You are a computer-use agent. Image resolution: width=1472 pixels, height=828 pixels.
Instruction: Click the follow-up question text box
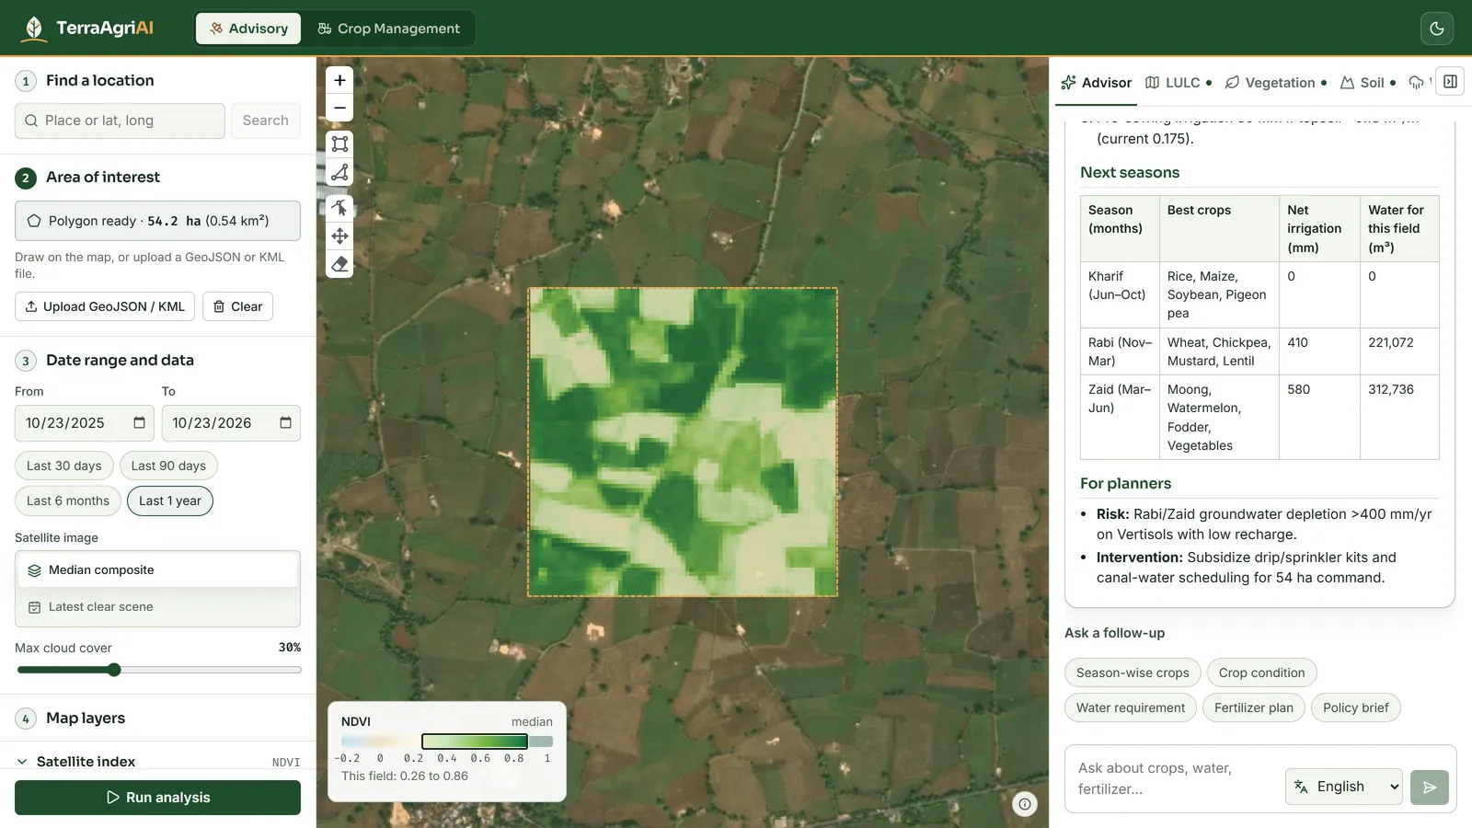[1173, 778]
